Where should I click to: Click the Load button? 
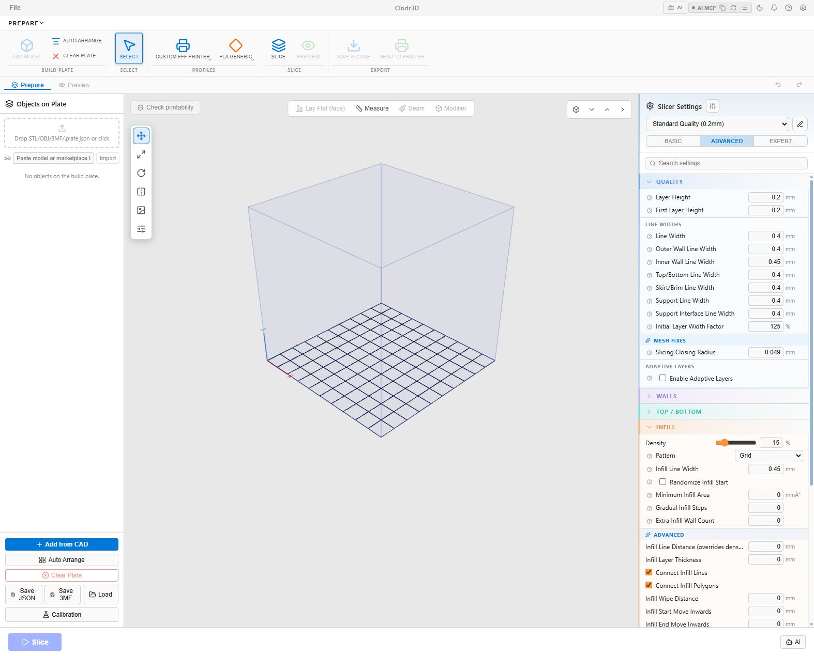(x=100, y=595)
